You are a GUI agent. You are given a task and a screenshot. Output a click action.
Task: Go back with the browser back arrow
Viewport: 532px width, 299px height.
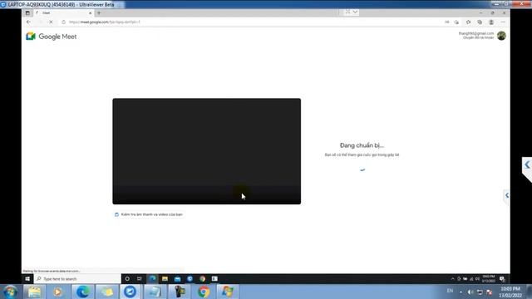(28, 22)
